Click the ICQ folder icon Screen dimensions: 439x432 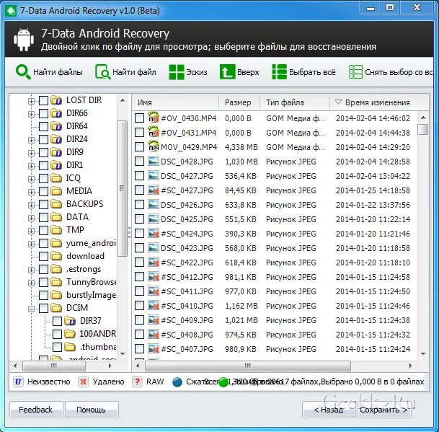tap(56, 178)
